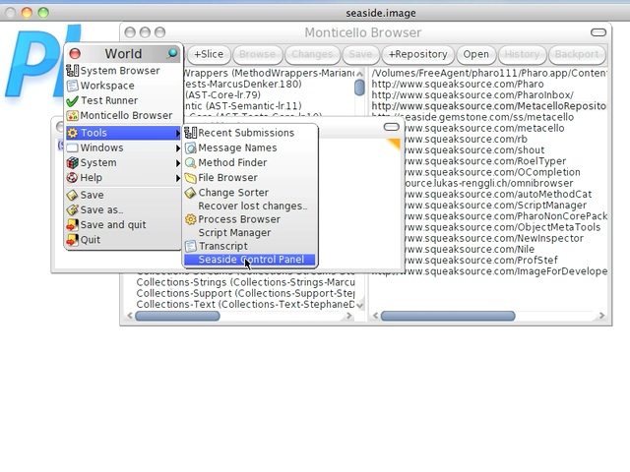Click the +Repository button
The height and width of the screenshot is (472, 630).
pos(417,54)
